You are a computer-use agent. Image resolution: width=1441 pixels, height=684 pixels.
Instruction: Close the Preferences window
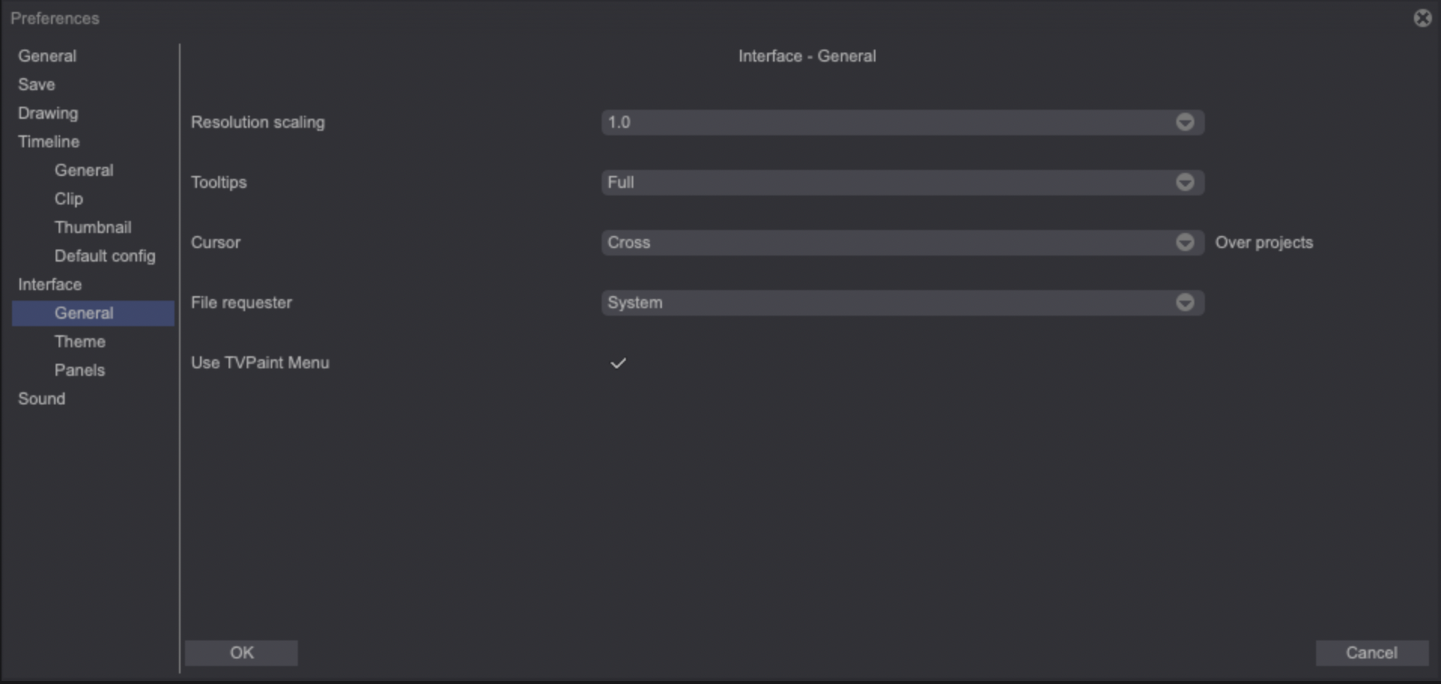[1423, 18]
